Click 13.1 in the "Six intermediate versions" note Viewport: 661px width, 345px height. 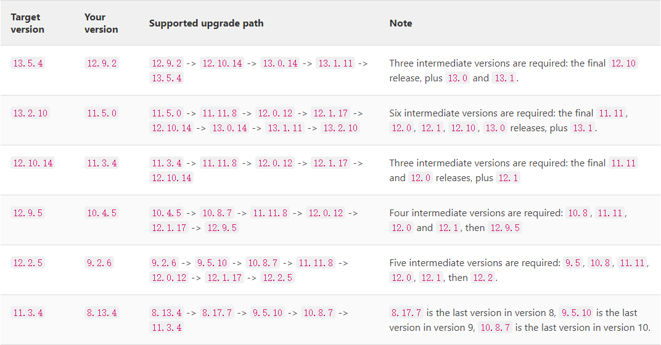(x=583, y=128)
